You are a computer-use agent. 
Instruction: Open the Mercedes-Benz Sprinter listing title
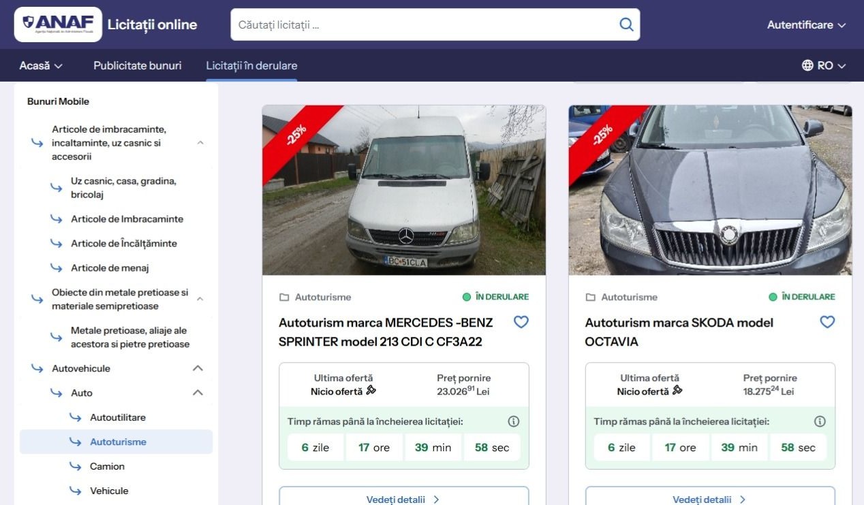[386, 332]
